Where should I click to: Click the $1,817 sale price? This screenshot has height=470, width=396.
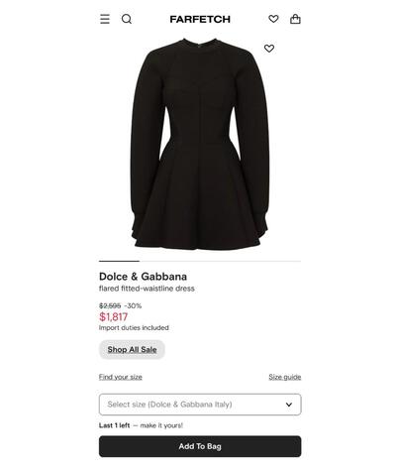(x=113, y=317)
